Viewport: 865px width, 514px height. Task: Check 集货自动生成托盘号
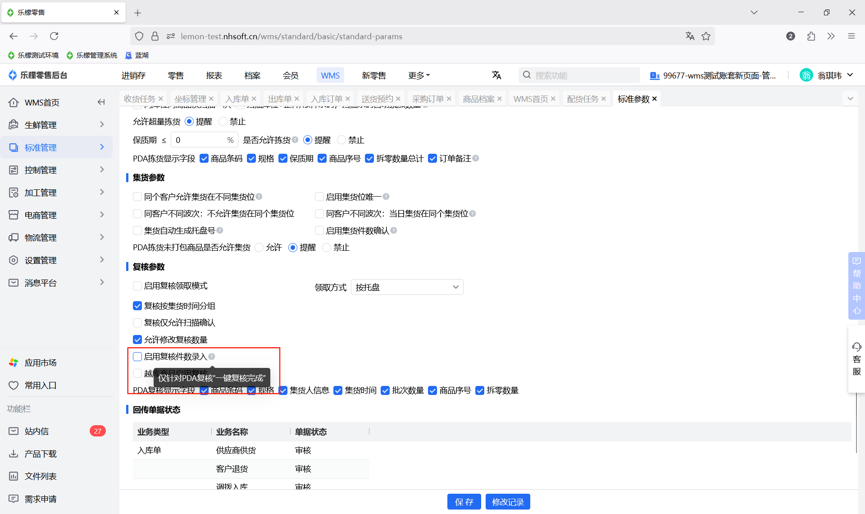137,230
